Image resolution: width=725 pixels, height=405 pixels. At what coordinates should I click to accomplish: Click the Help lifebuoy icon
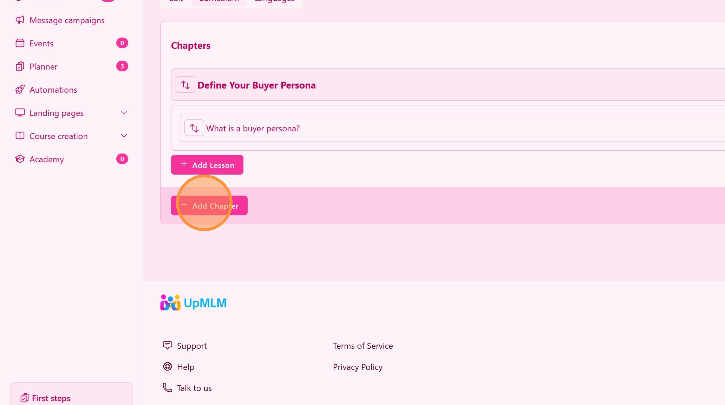click(x=168, y=366)
